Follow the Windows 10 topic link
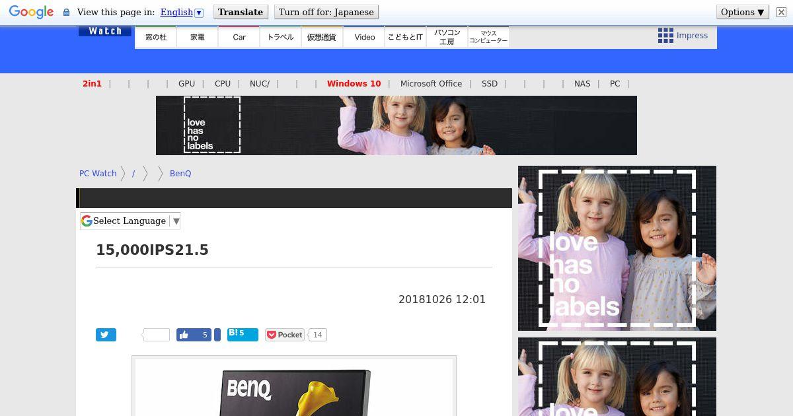Image resolution: width=793 pixels, height=416 pixels. (354, 84)
